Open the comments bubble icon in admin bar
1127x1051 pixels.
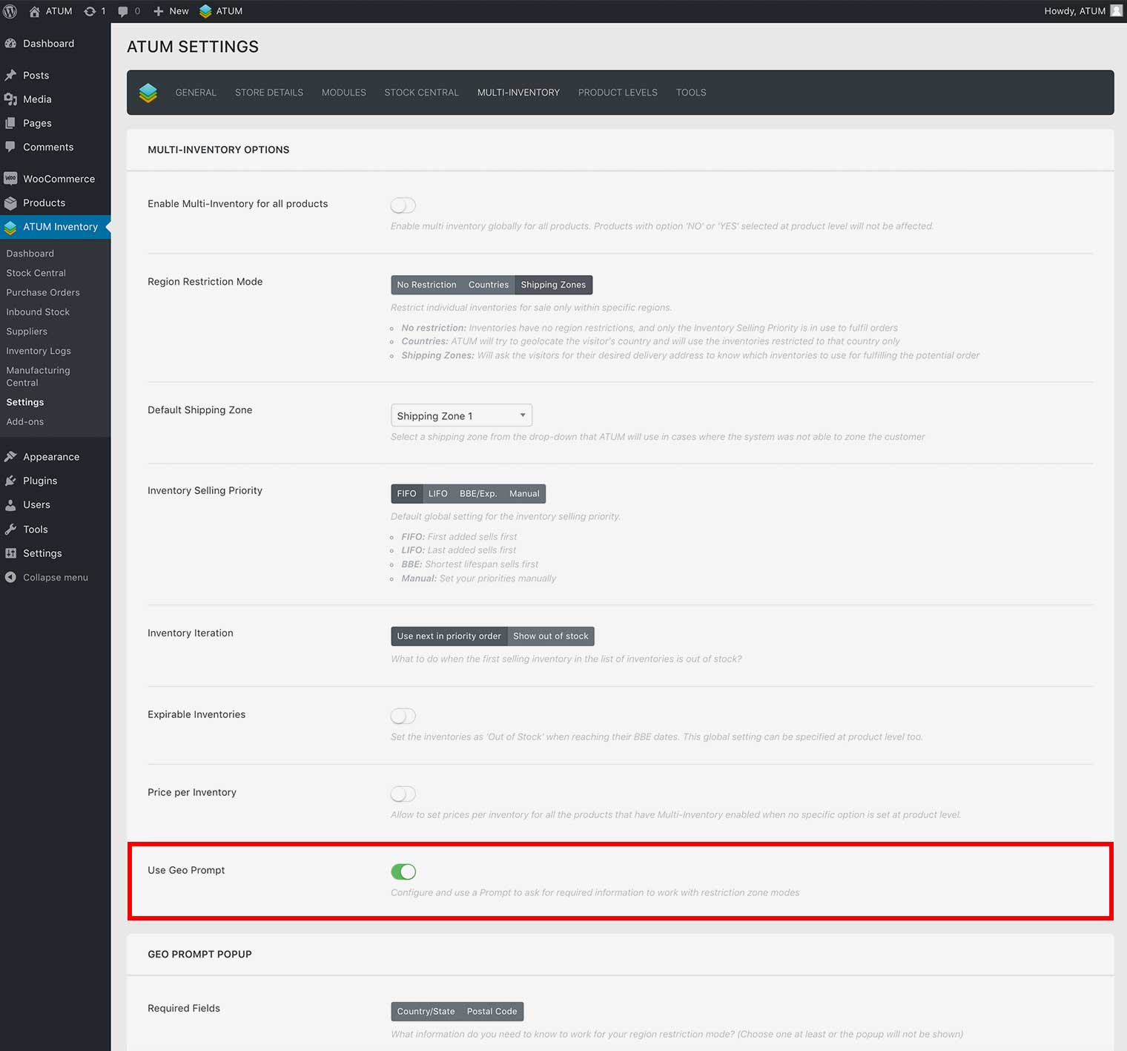[x=123, y=11]
